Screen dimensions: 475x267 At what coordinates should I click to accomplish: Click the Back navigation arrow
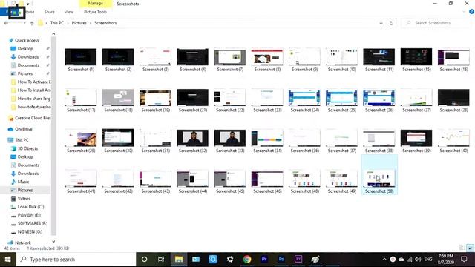pos(6,23)
